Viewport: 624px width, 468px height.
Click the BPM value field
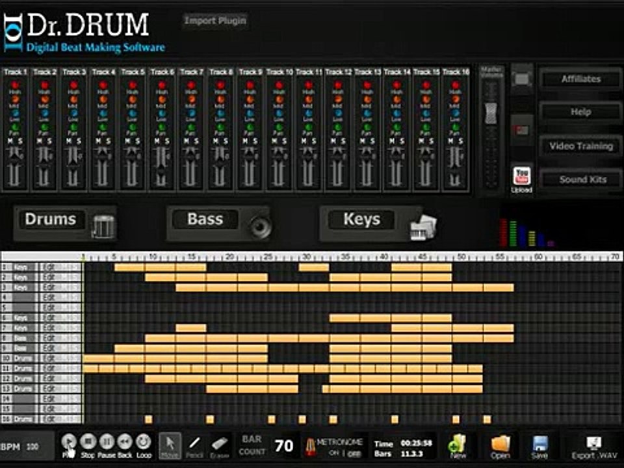pos(32,447)
